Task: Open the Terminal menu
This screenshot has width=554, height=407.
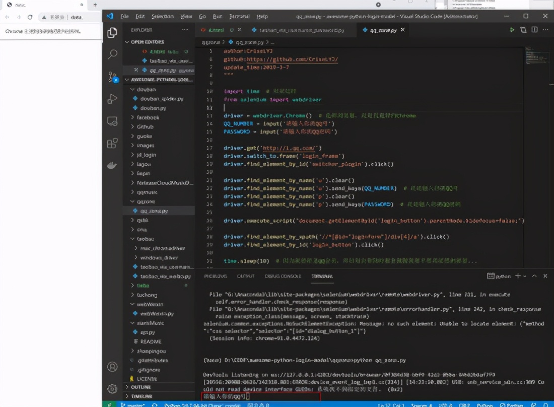Action: click(x=239, y=17)
